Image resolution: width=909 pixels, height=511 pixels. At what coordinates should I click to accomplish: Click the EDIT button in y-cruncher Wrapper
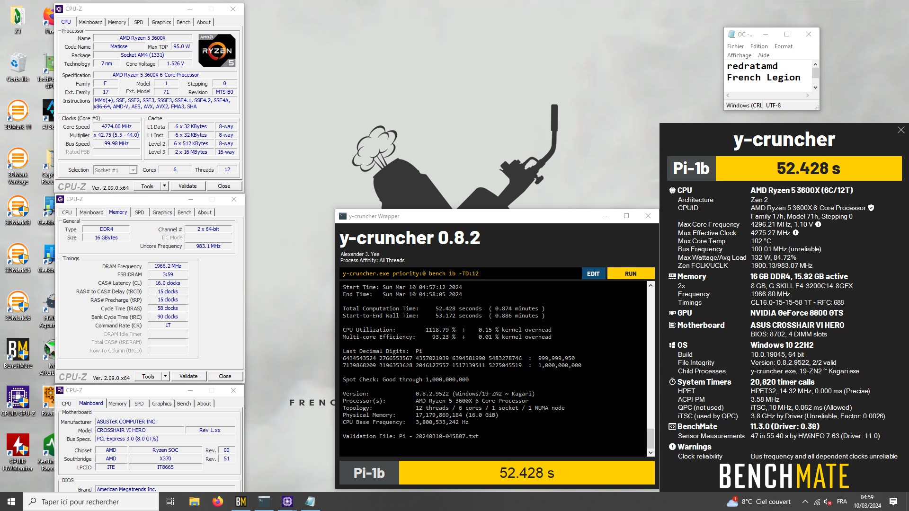pos(593,273)
